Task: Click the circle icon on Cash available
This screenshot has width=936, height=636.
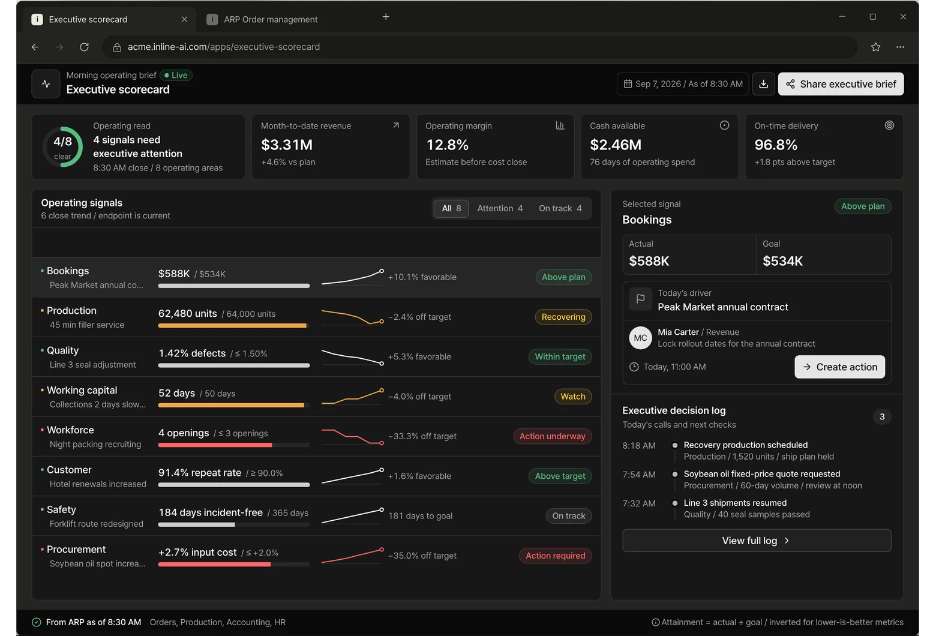Action: coord(724,125)
